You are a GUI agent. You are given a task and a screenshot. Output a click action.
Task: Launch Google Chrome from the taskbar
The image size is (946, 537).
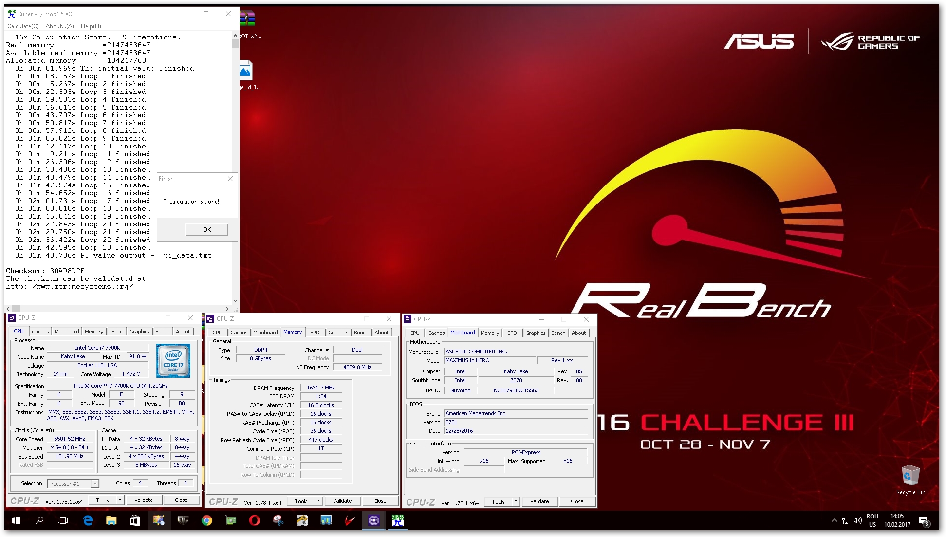207,520
